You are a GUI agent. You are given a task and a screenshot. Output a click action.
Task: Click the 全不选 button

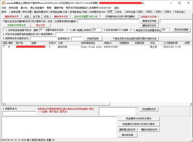[x=36, y=17]
